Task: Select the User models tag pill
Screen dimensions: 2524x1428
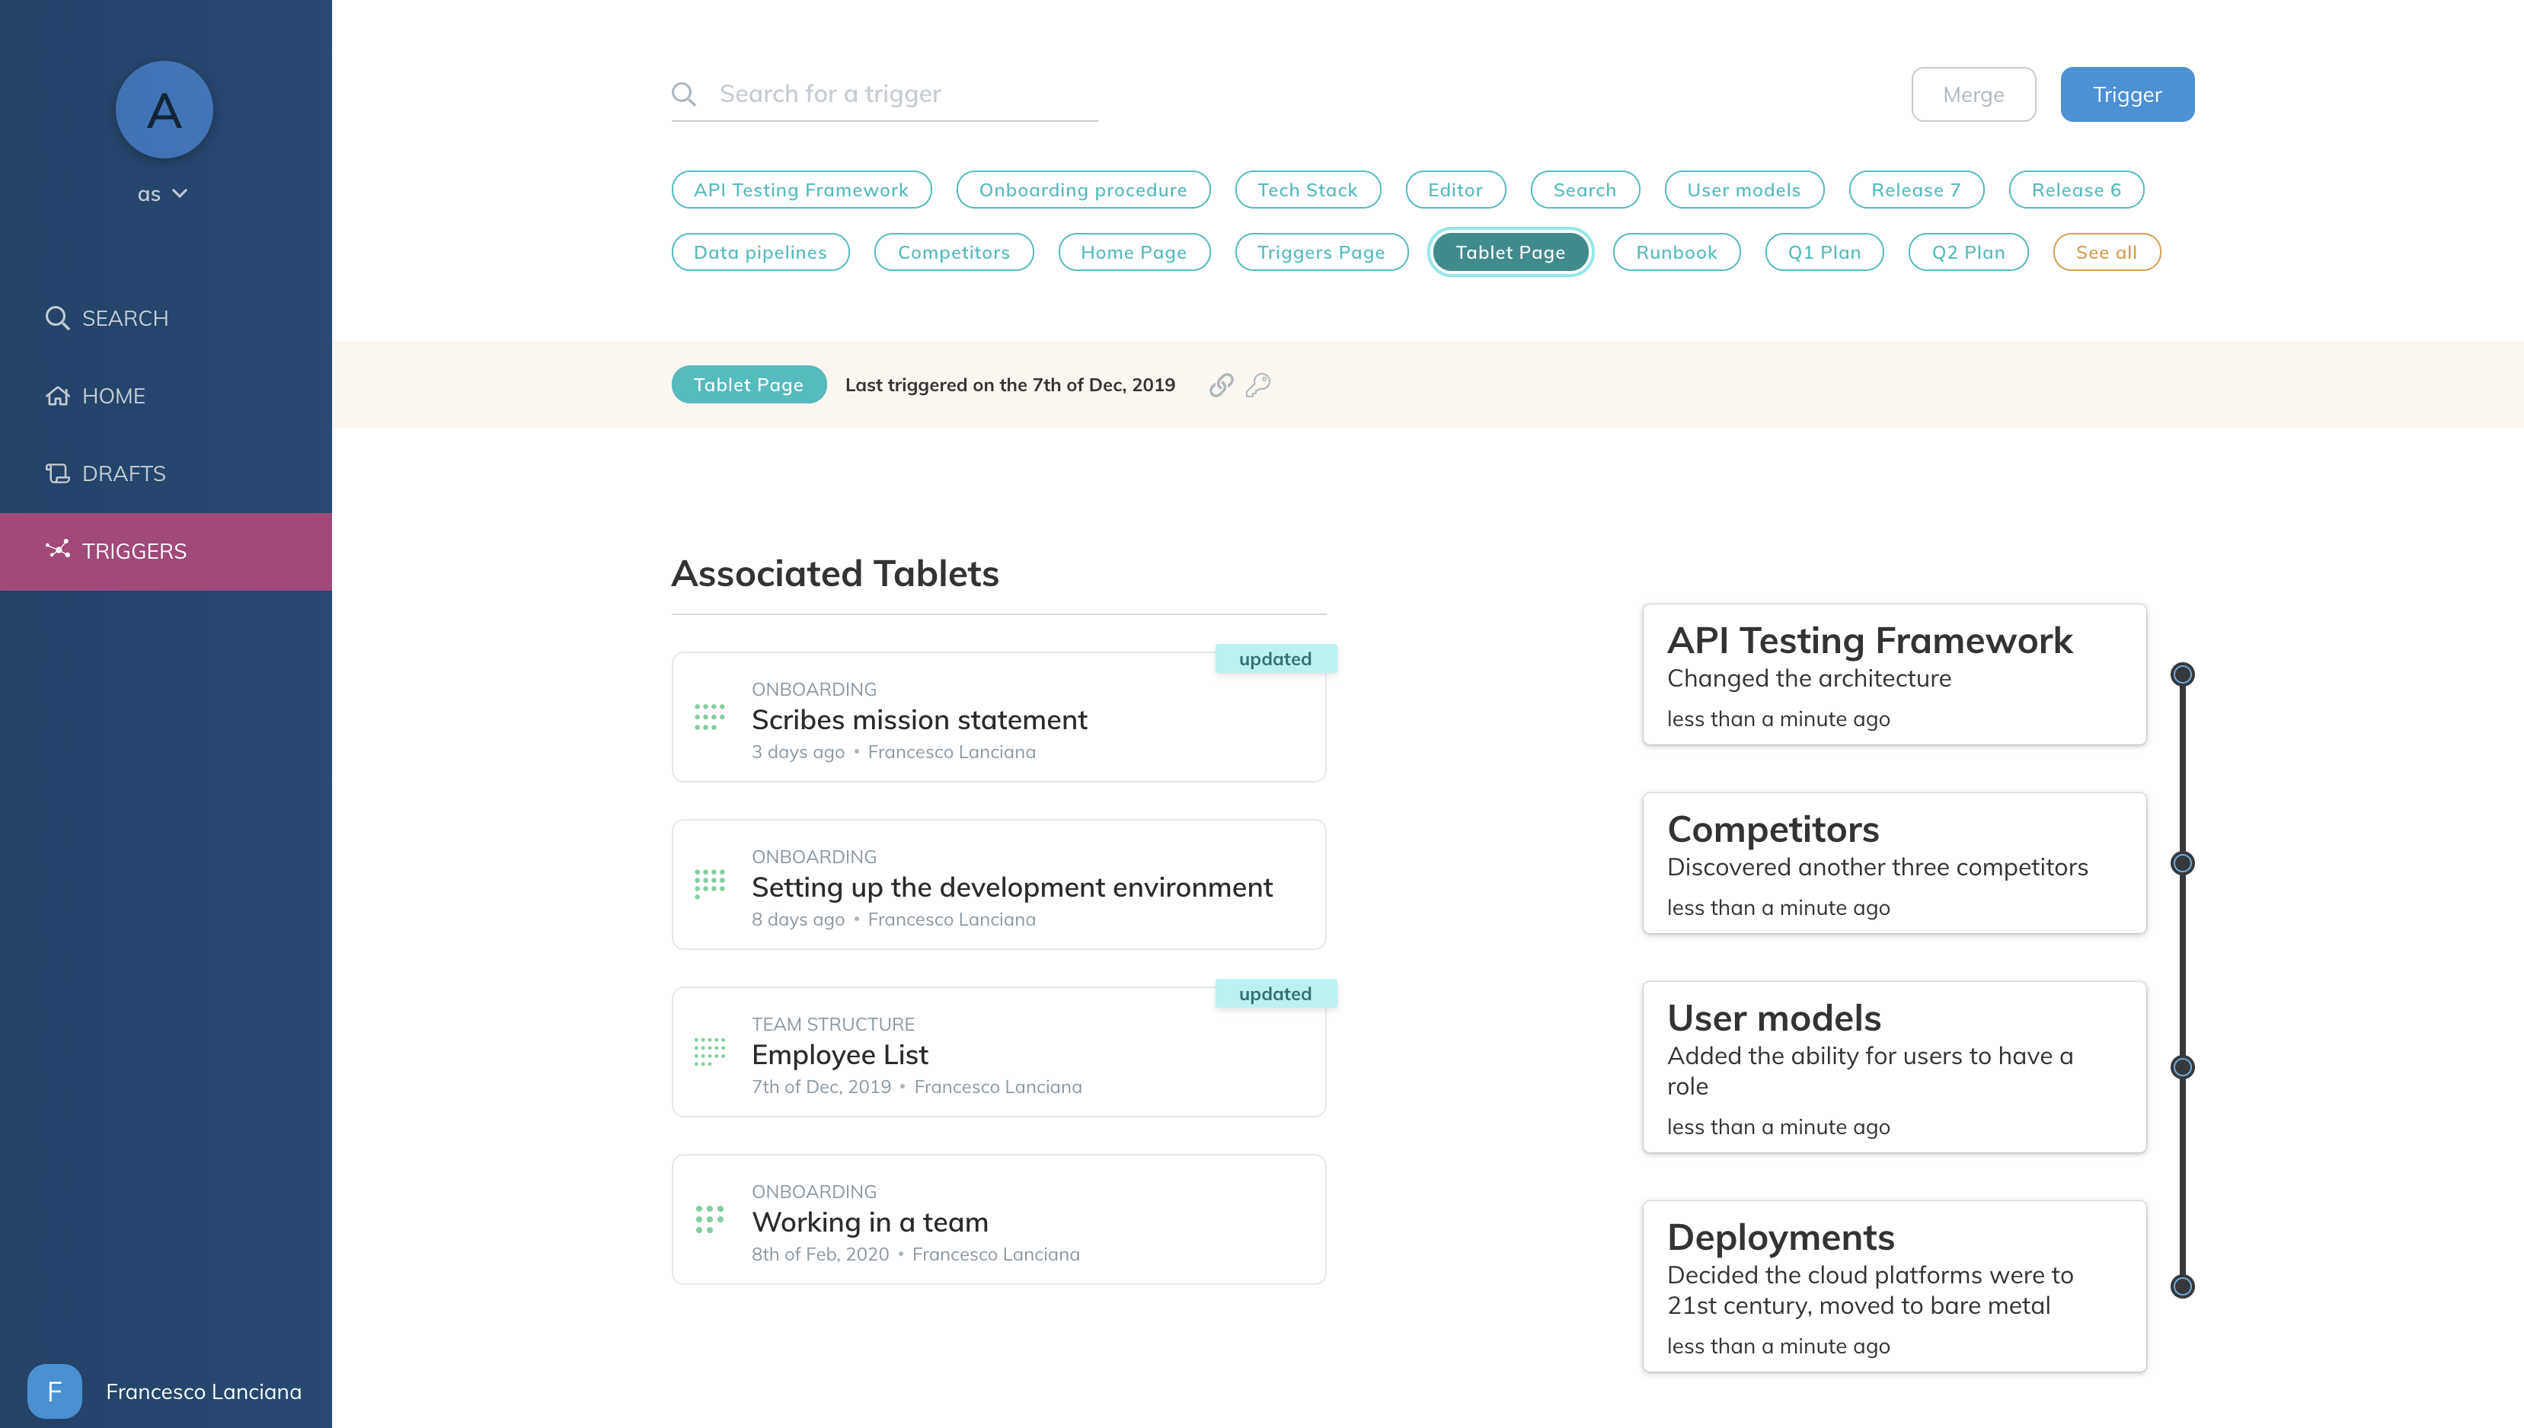Action: pyautogui.click(x=1744, y=190)
